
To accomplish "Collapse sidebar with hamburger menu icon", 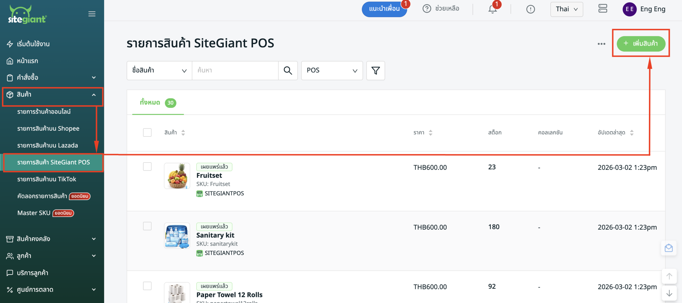I will coord(92,14).
